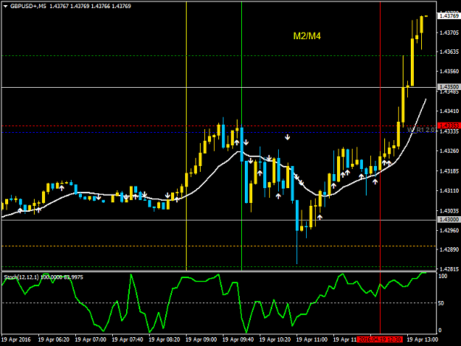Click the 1.43635 price scale value

click(449, 52)
